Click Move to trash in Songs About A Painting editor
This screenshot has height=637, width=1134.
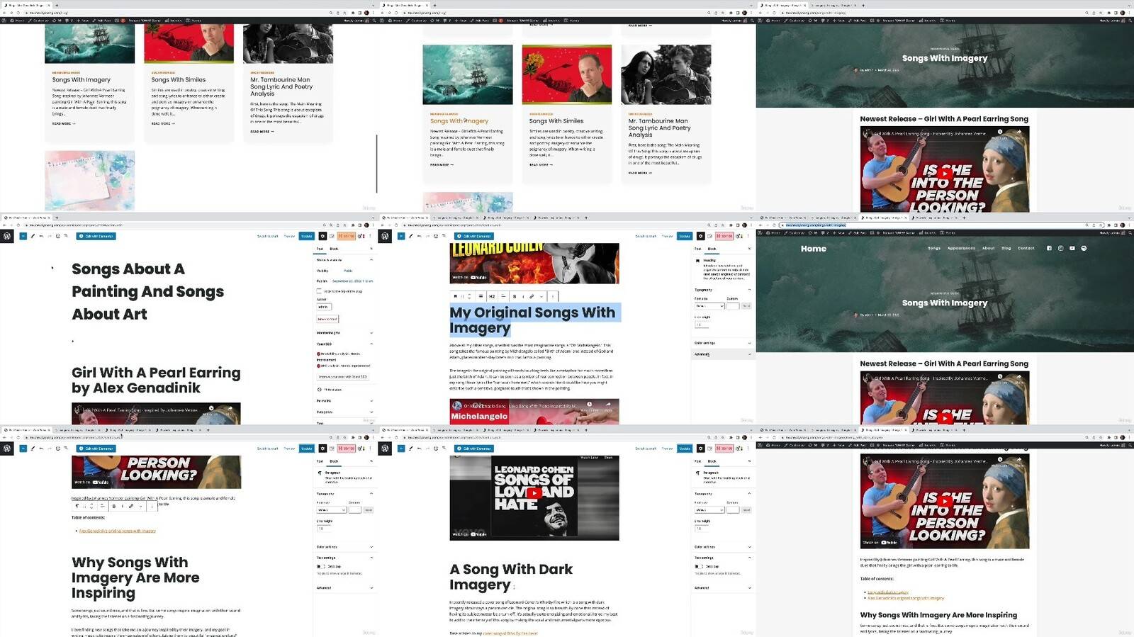click(x=327, y=319)
